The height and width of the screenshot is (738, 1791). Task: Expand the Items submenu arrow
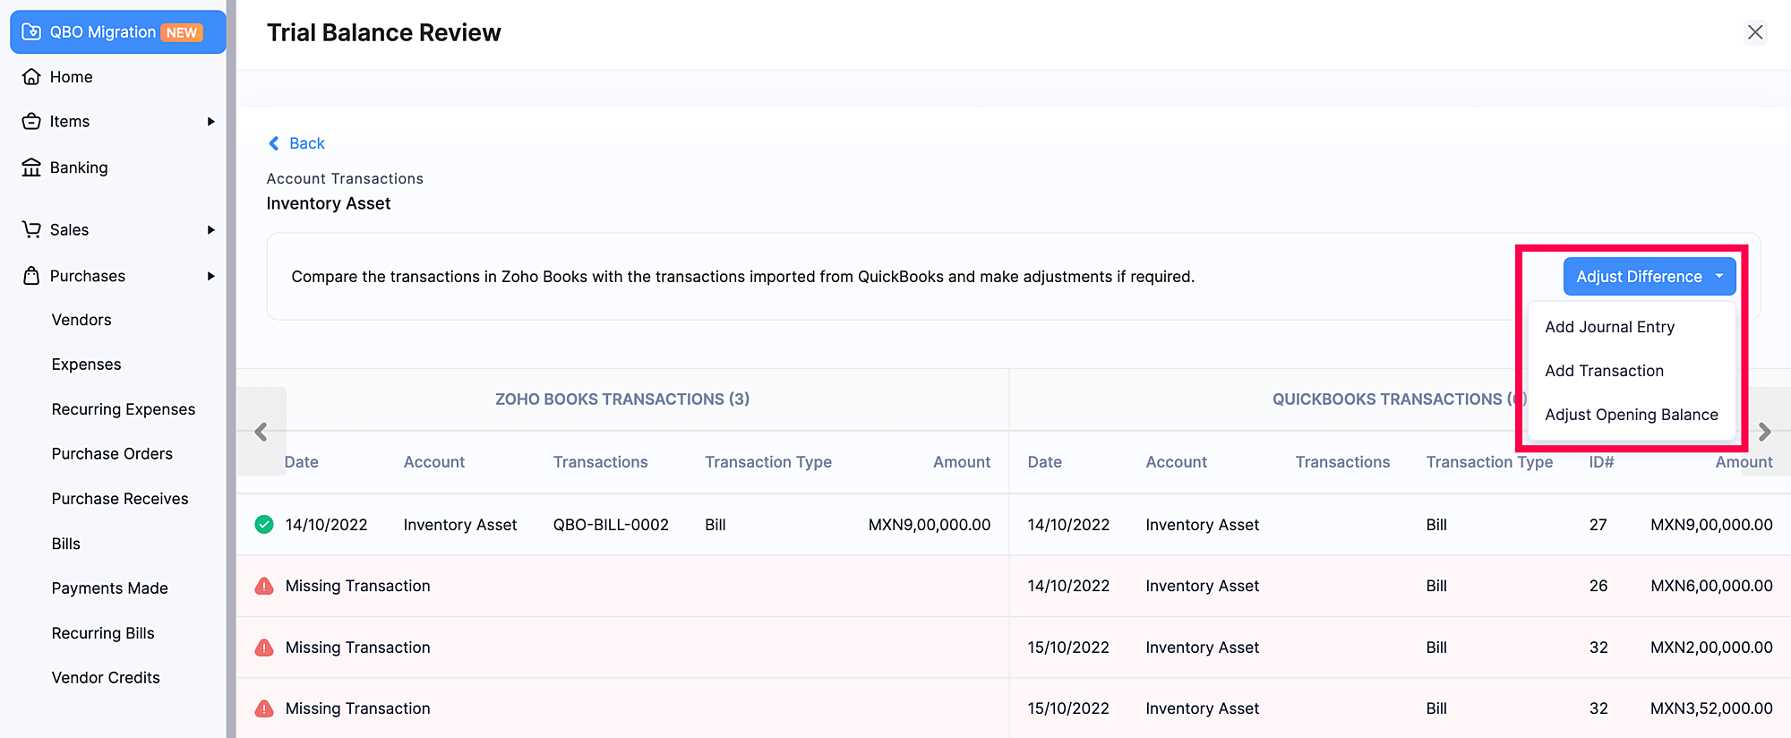pos(211,122)
